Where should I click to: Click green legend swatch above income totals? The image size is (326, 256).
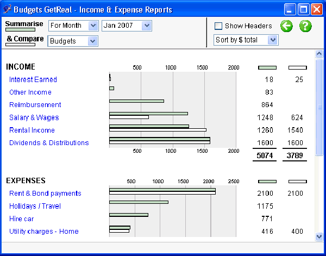267,68
